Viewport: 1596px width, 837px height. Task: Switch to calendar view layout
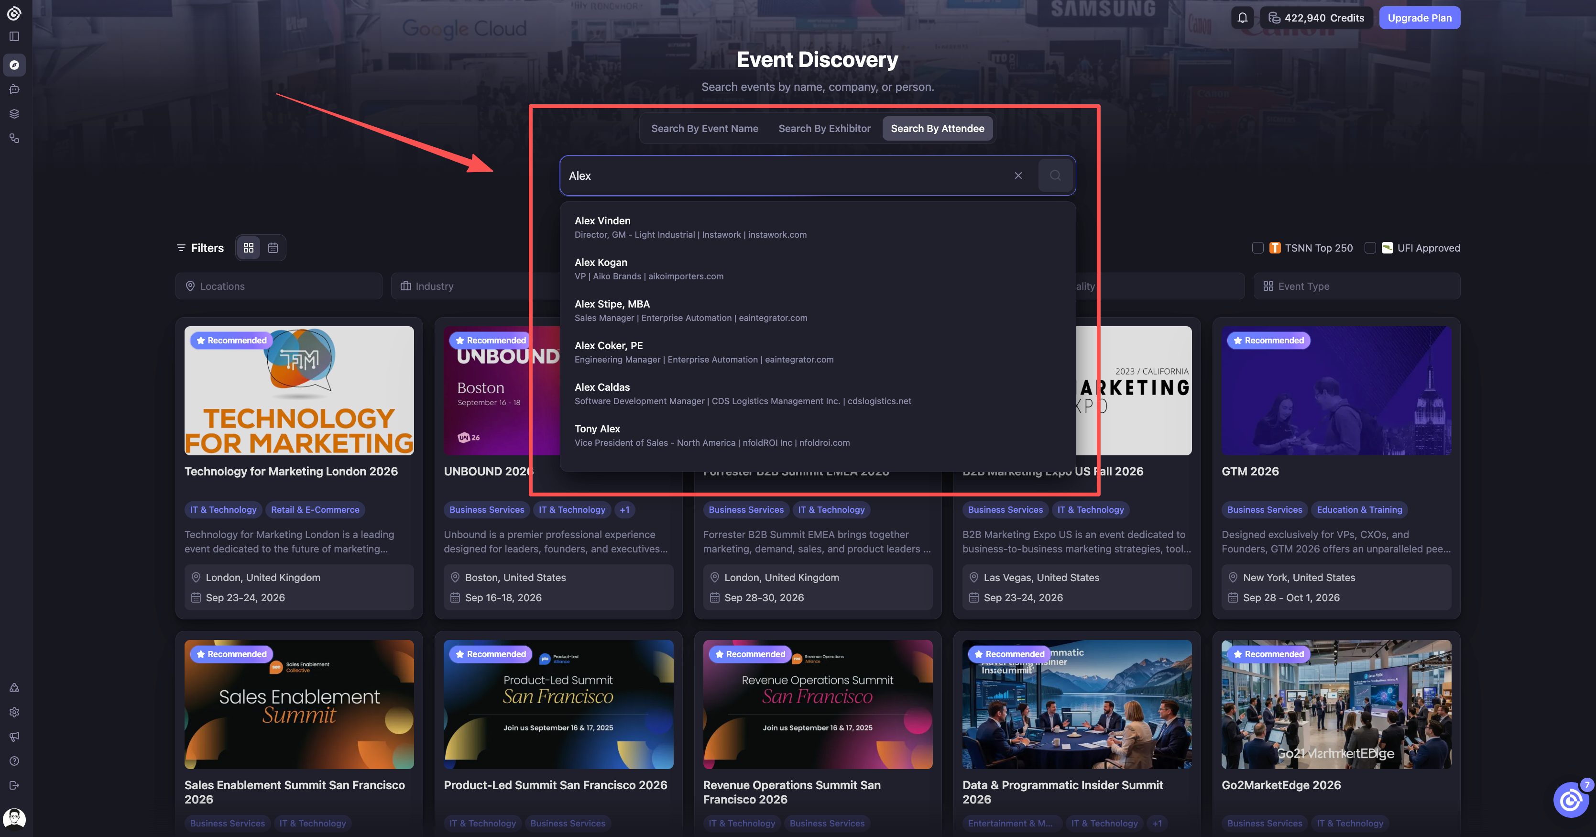click(x=273, y=248)
